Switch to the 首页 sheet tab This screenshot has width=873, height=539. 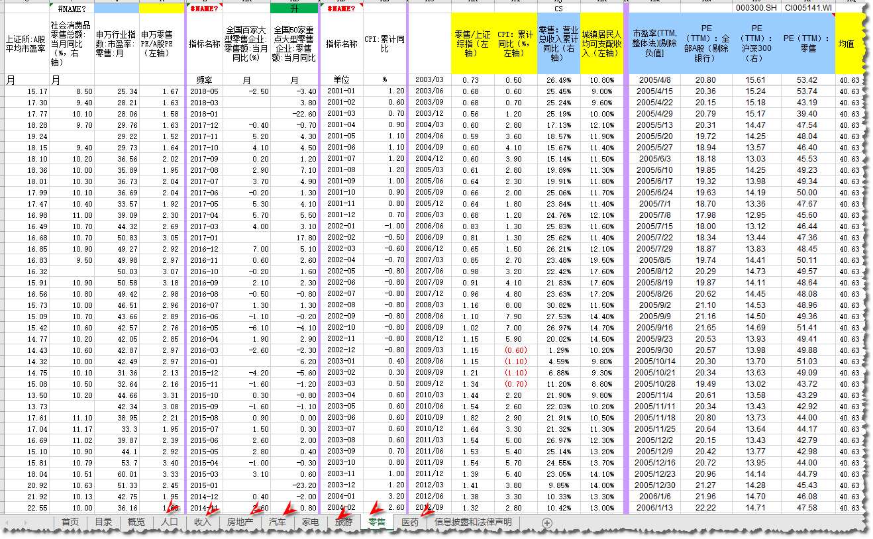[x=70, y=522]
